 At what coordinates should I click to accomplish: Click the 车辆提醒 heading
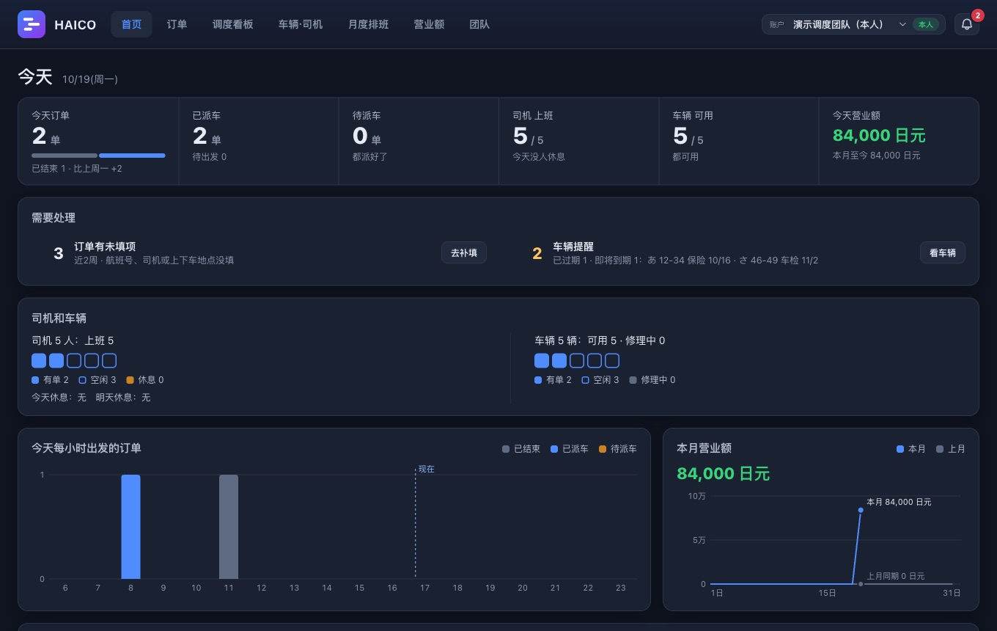coord(573,247)
